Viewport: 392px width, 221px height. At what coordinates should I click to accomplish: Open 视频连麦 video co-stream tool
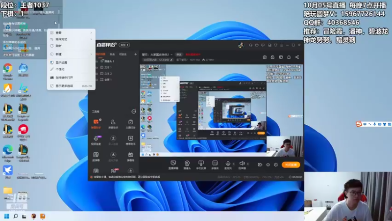click(96, 140)
